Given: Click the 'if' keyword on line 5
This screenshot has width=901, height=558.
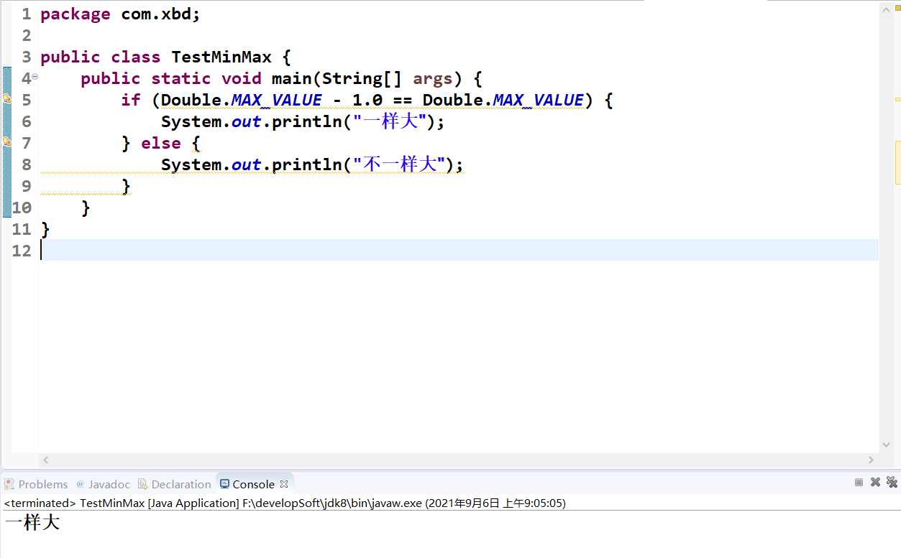Looking at the screenshot, I should click(x=131, y=100).
